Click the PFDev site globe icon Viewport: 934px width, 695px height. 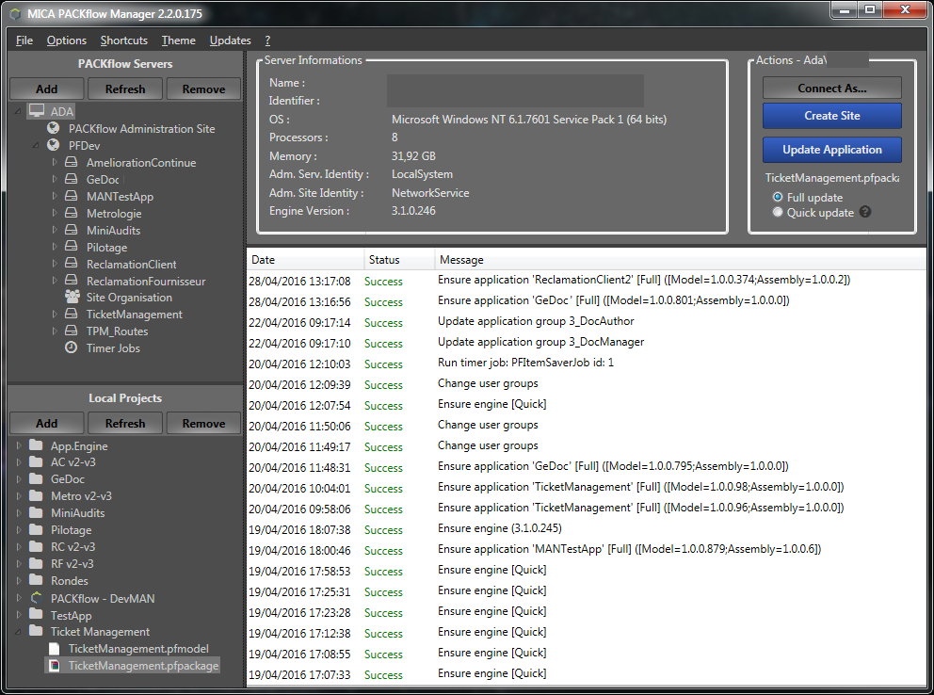54,145
